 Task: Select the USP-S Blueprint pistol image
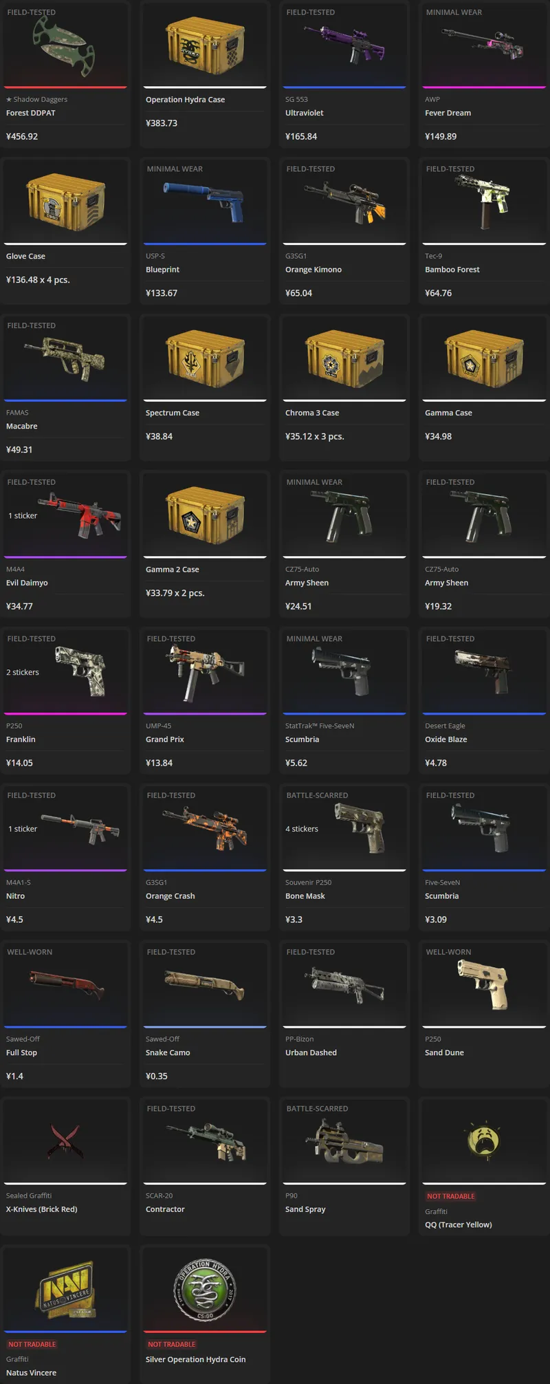coord(203,200)
